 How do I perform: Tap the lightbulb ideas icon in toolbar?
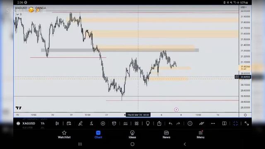[x=148, y=123]
